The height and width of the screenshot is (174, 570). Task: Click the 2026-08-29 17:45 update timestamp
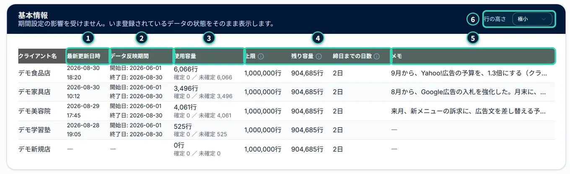pyautogui.click(x=83, y=111)
